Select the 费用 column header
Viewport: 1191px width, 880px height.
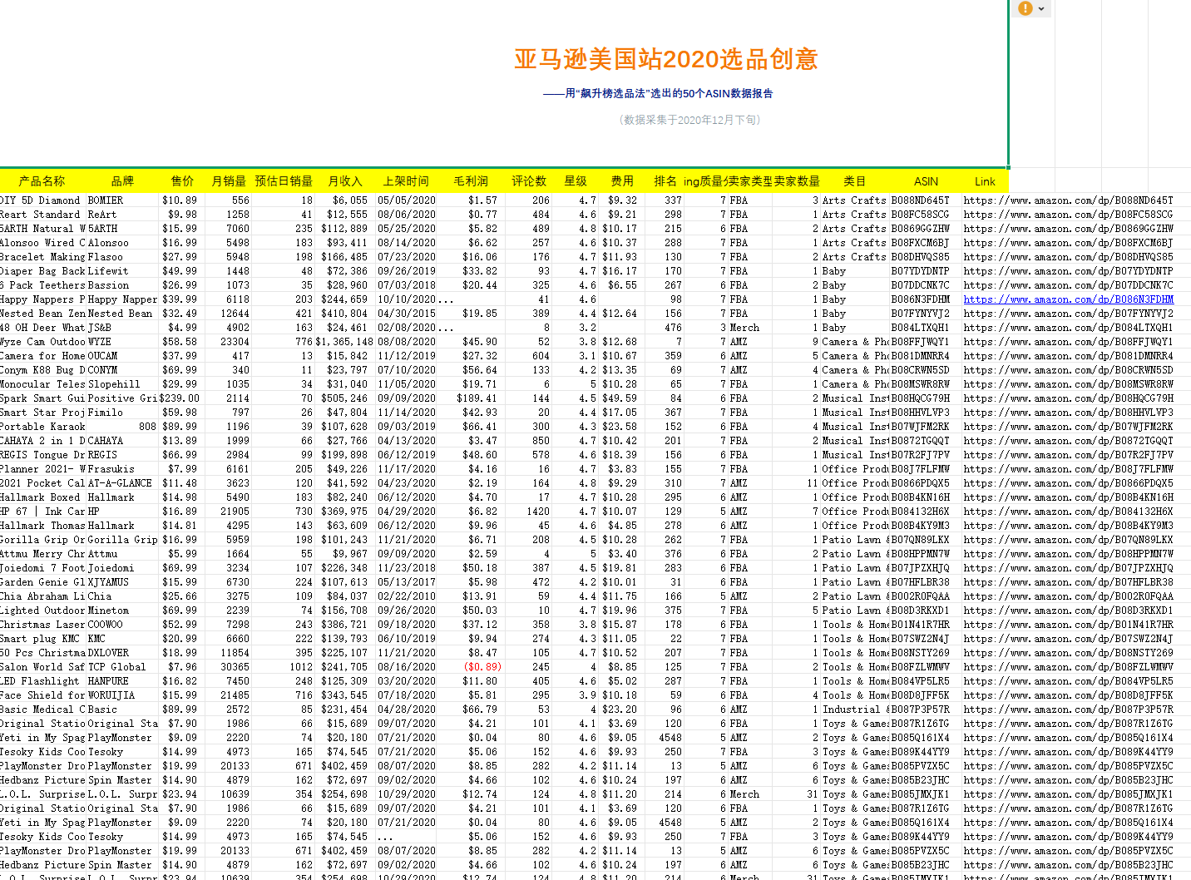622,181
